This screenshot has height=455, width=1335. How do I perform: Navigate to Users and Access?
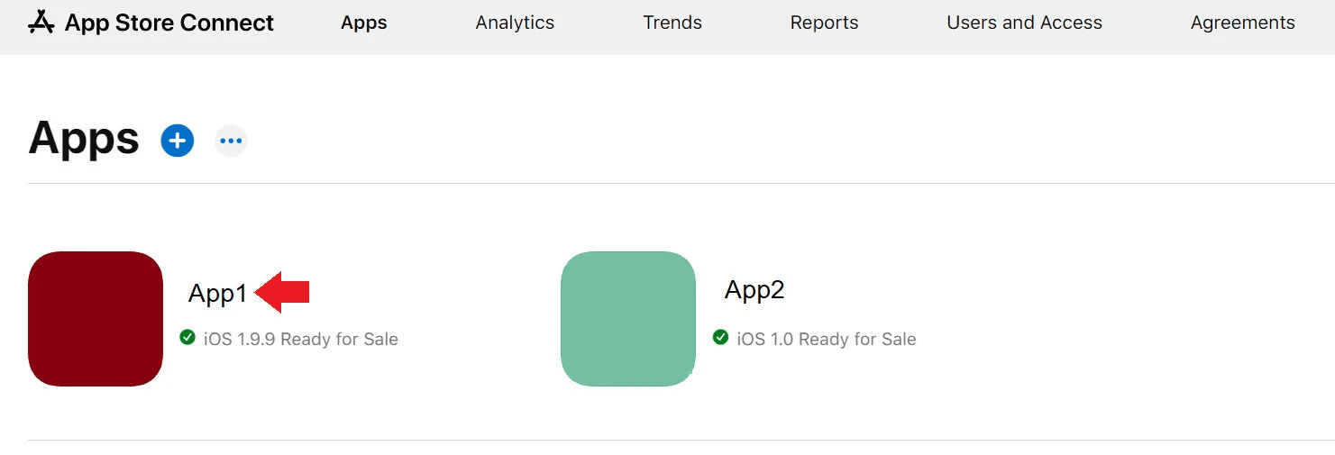point(1024,23)
